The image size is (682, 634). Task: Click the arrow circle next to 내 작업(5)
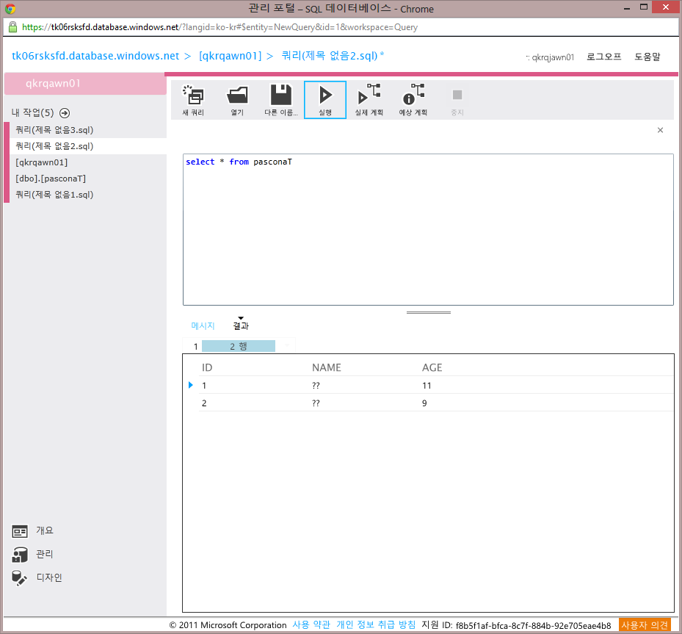[x=65, y=113]
